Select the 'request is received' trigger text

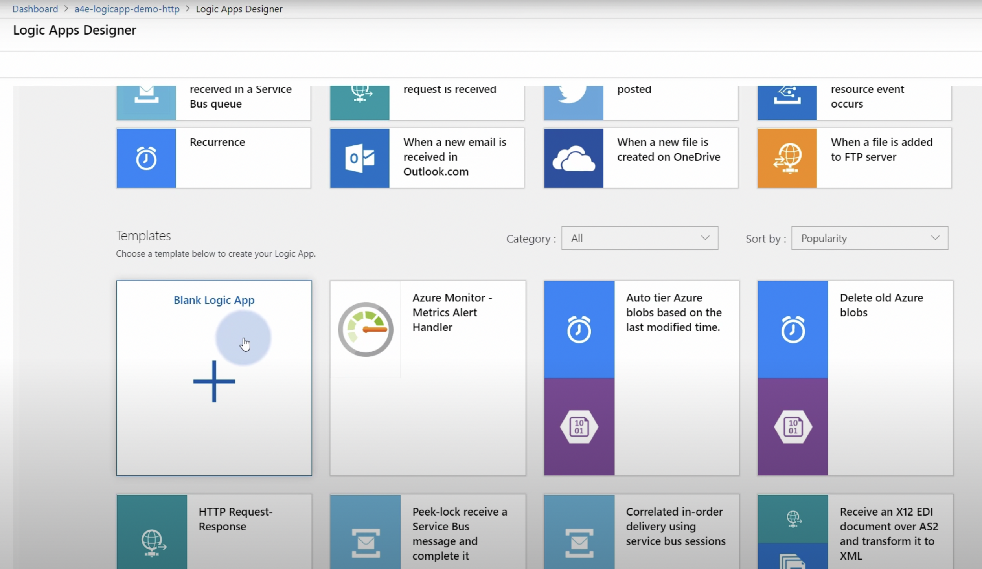[450, 90]
